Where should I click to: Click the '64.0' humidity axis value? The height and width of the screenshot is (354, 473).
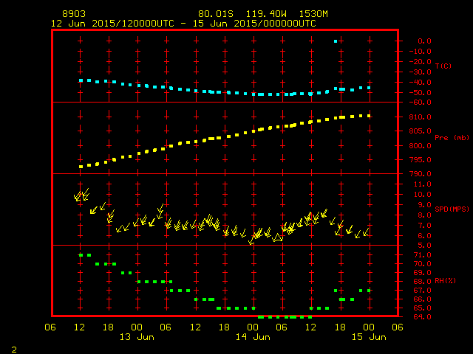(422, 316)
